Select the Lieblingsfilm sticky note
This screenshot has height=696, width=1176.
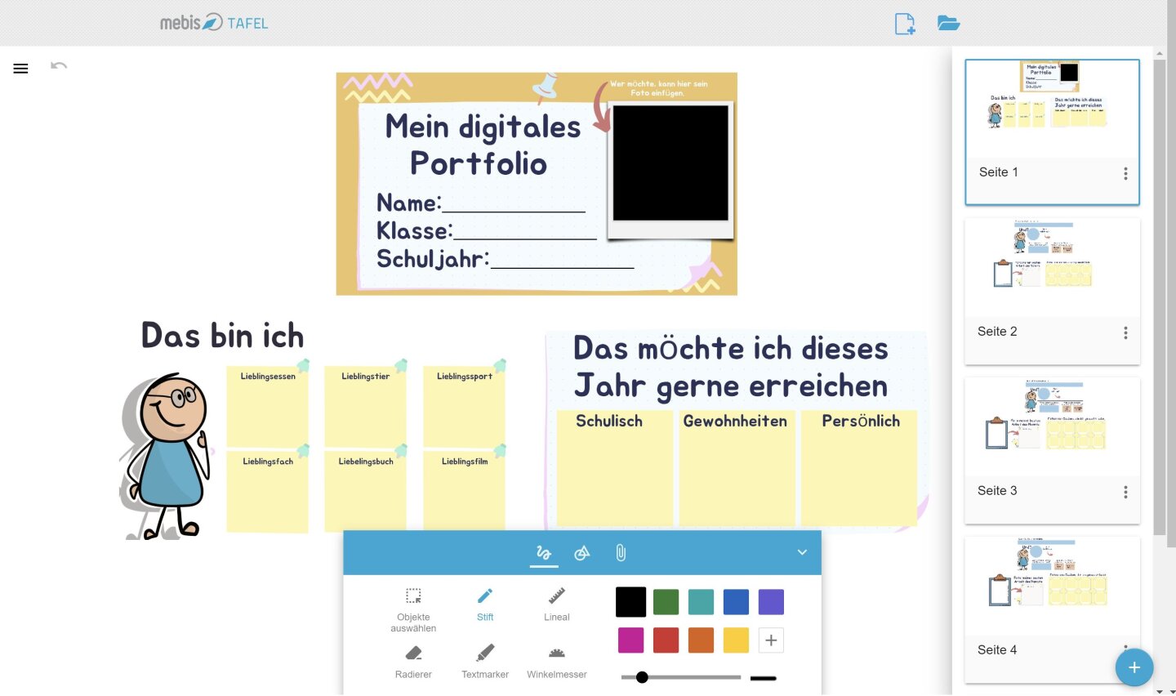(465, 492)
